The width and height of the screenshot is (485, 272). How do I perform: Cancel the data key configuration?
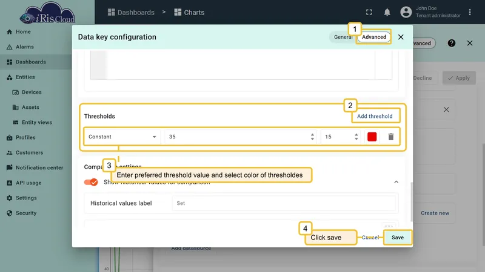click(x=370, y=238)
